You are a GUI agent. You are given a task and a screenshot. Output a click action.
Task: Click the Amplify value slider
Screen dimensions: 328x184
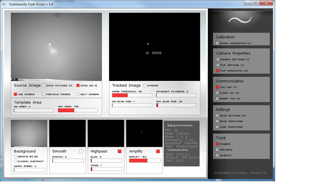pyautogui.click(x=145, y=161)
